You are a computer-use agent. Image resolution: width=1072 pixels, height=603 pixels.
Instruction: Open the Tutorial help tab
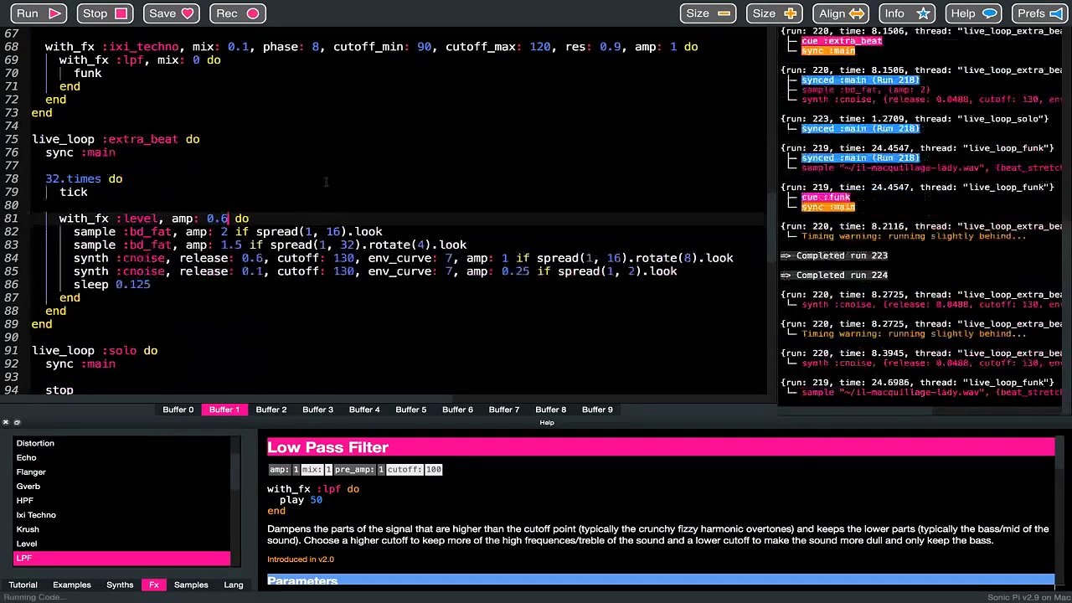[x=23, y=585]
